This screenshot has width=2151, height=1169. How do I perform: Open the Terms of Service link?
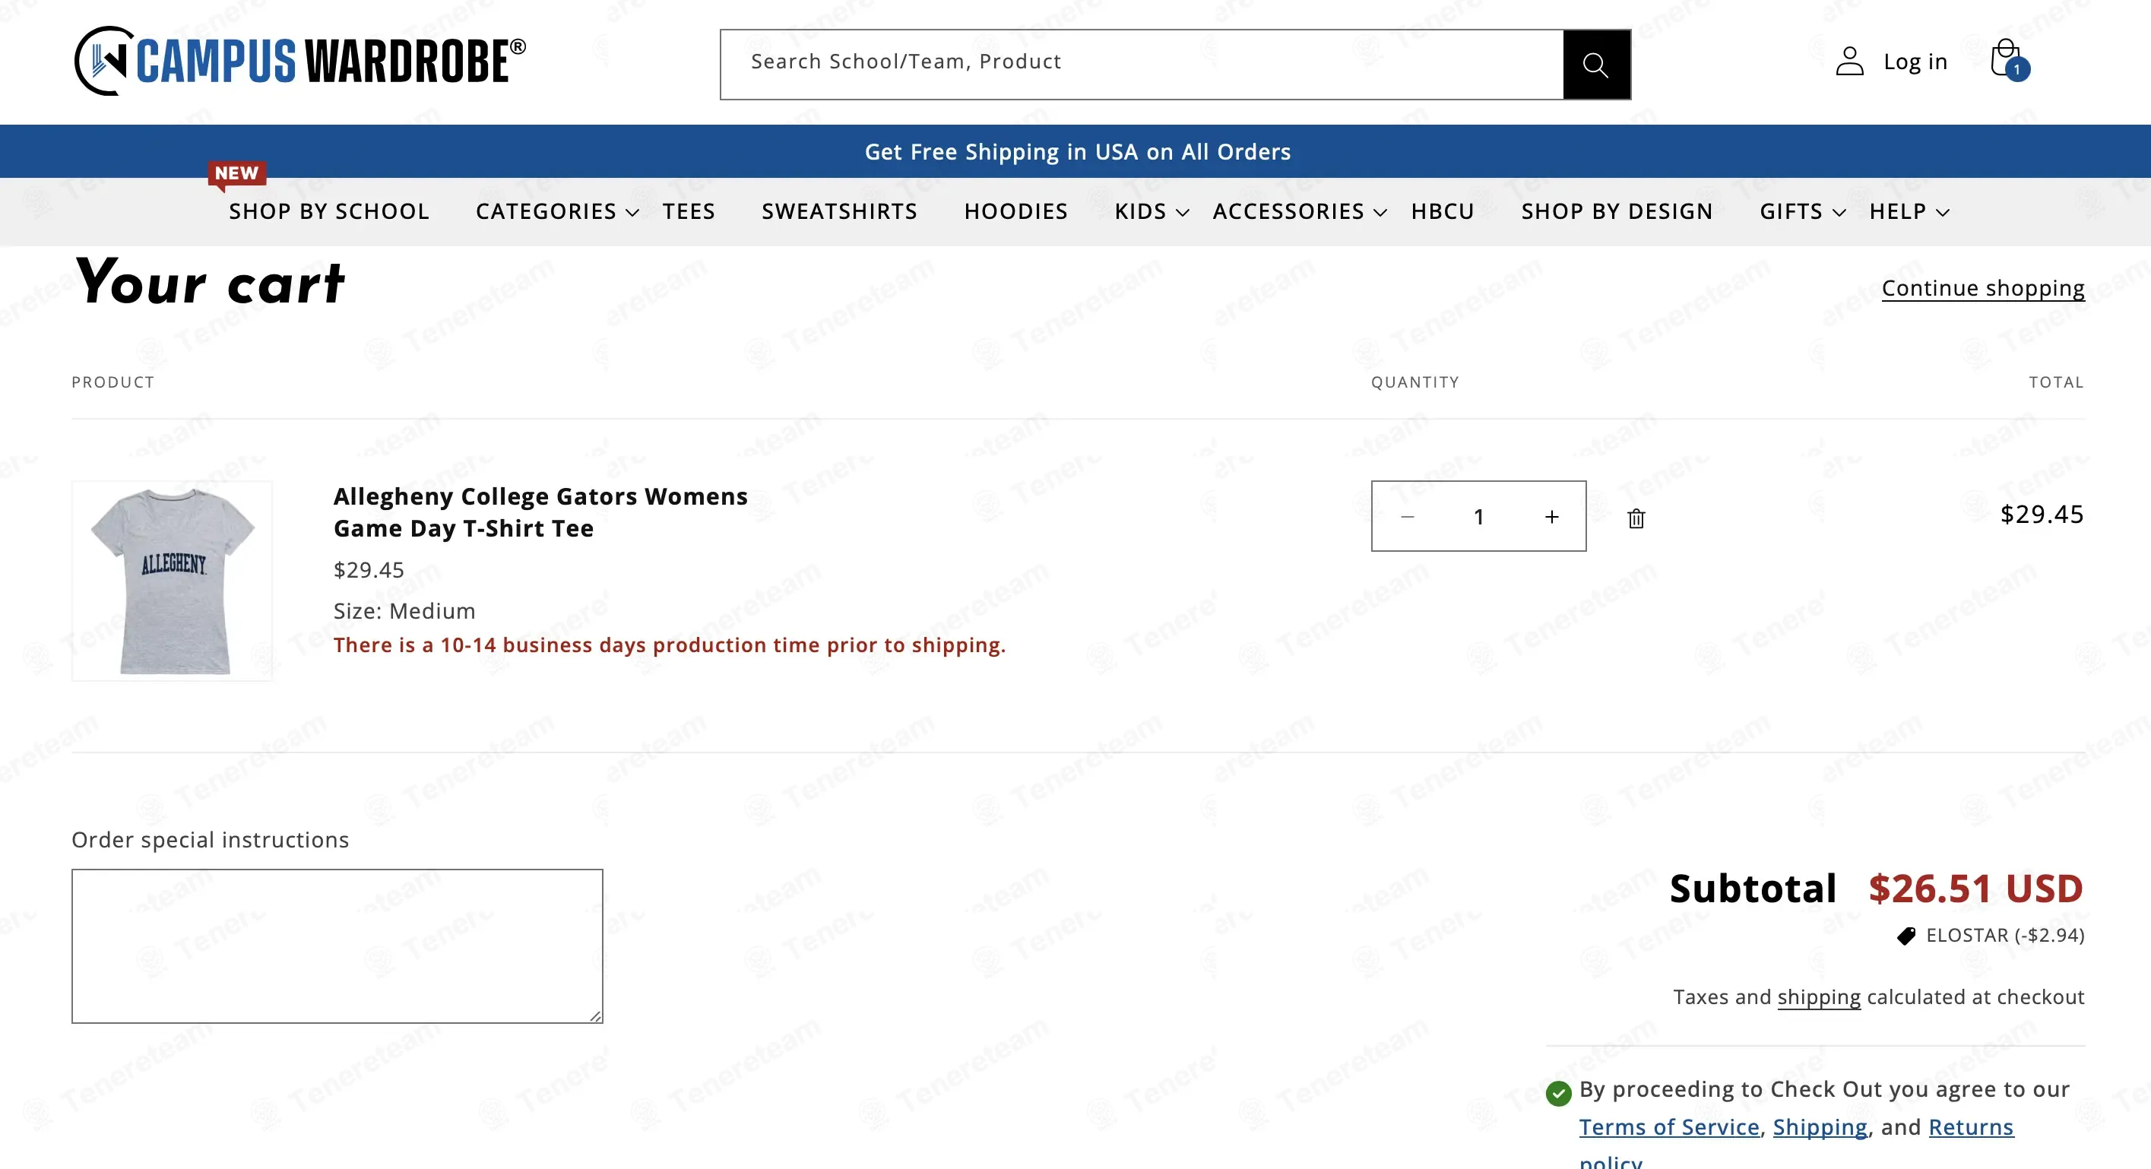coord(1668,1126)
